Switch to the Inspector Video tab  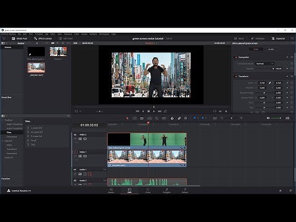coord(256,49)
